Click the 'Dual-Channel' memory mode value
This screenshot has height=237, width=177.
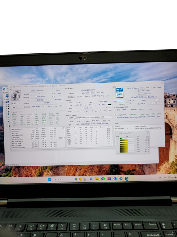pyautogui.click(x=88, y=108)
